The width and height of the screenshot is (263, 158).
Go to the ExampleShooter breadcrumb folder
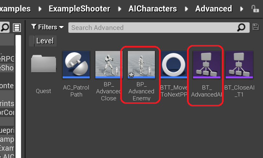[x=79, y=9]
